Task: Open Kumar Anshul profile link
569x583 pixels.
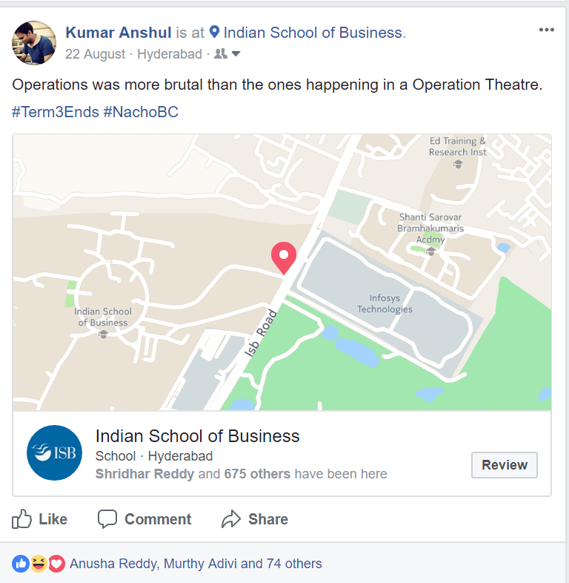Action: tap(119, 33)
